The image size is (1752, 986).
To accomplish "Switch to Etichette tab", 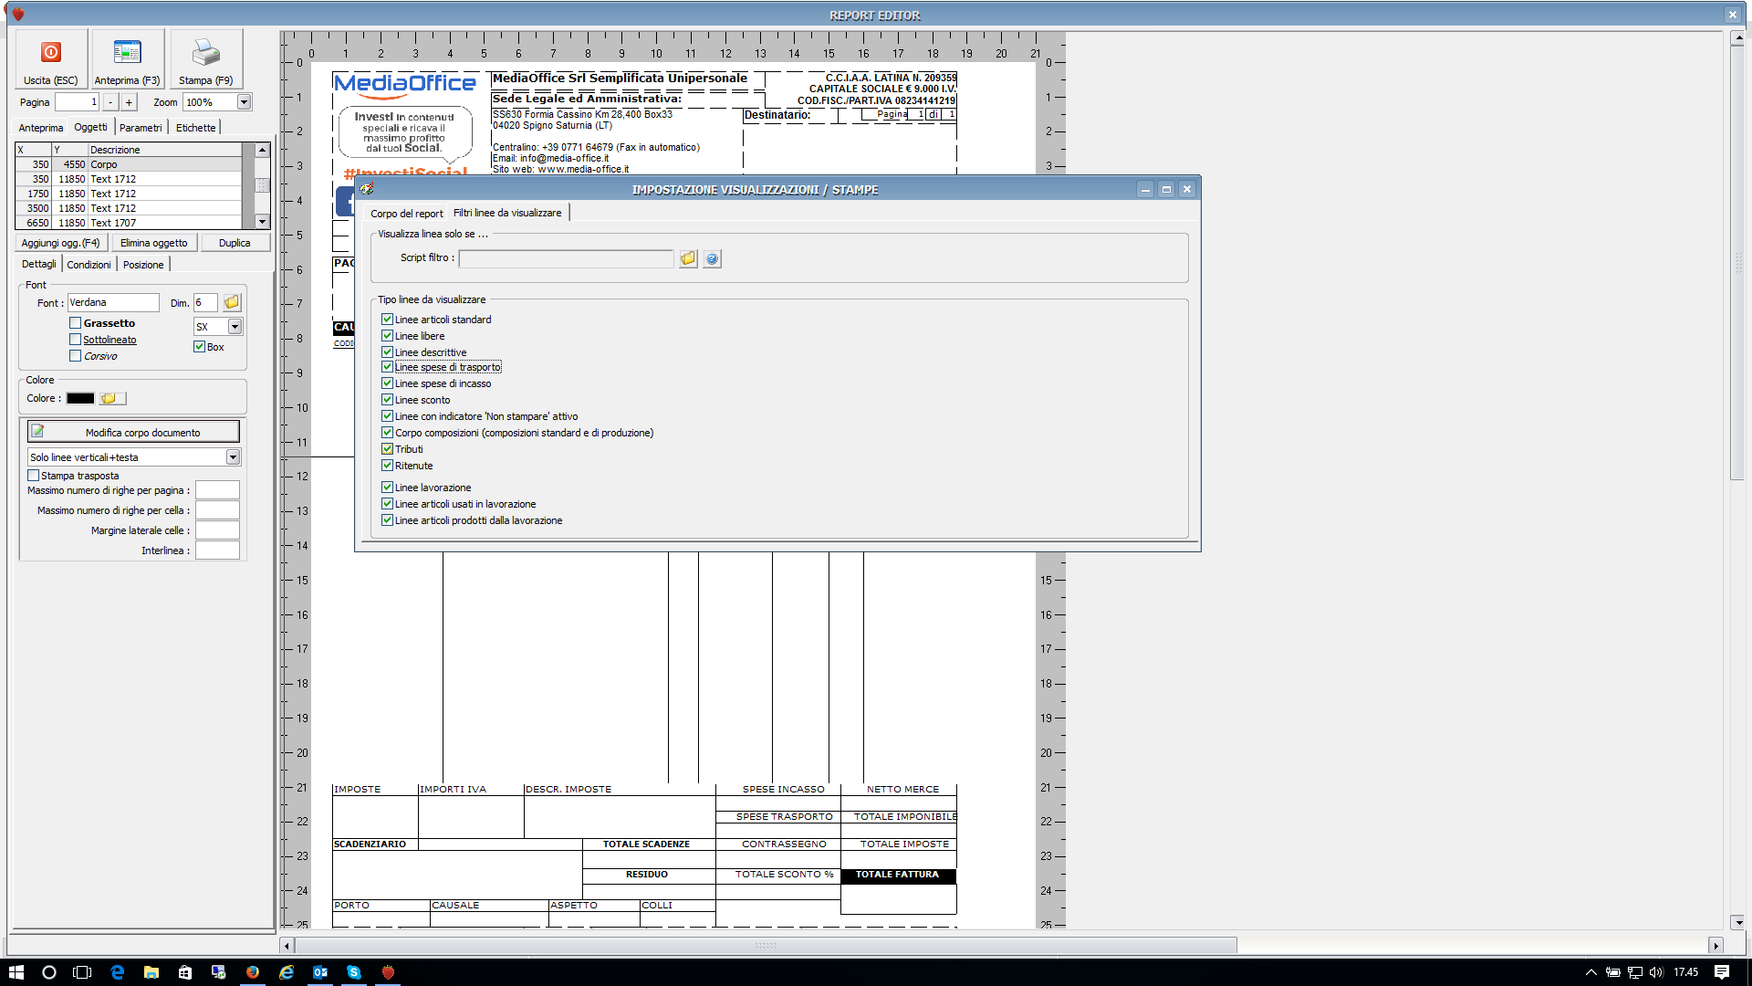I will (196, 128).
